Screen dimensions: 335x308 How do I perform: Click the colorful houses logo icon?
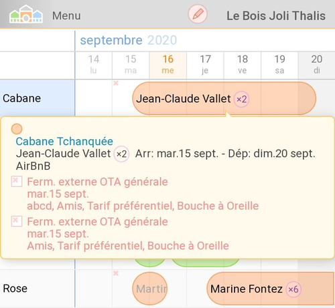click(26, 14)
